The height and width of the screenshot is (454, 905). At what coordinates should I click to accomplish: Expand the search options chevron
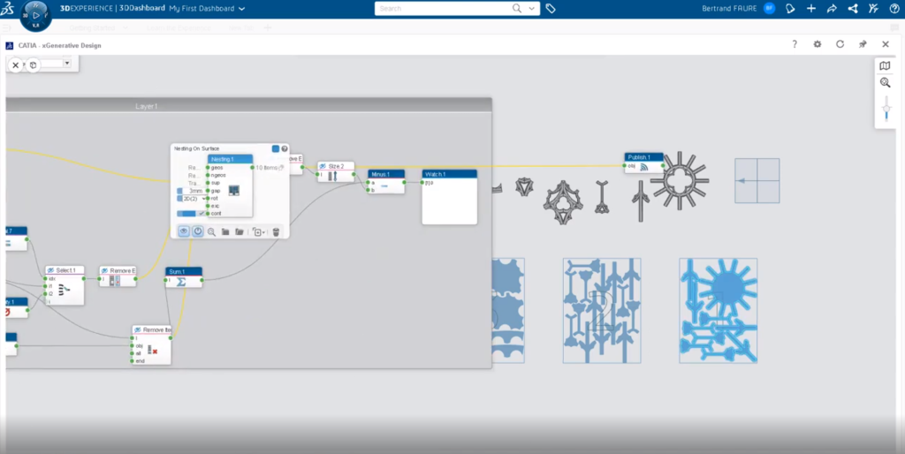[x=531, y=9]
